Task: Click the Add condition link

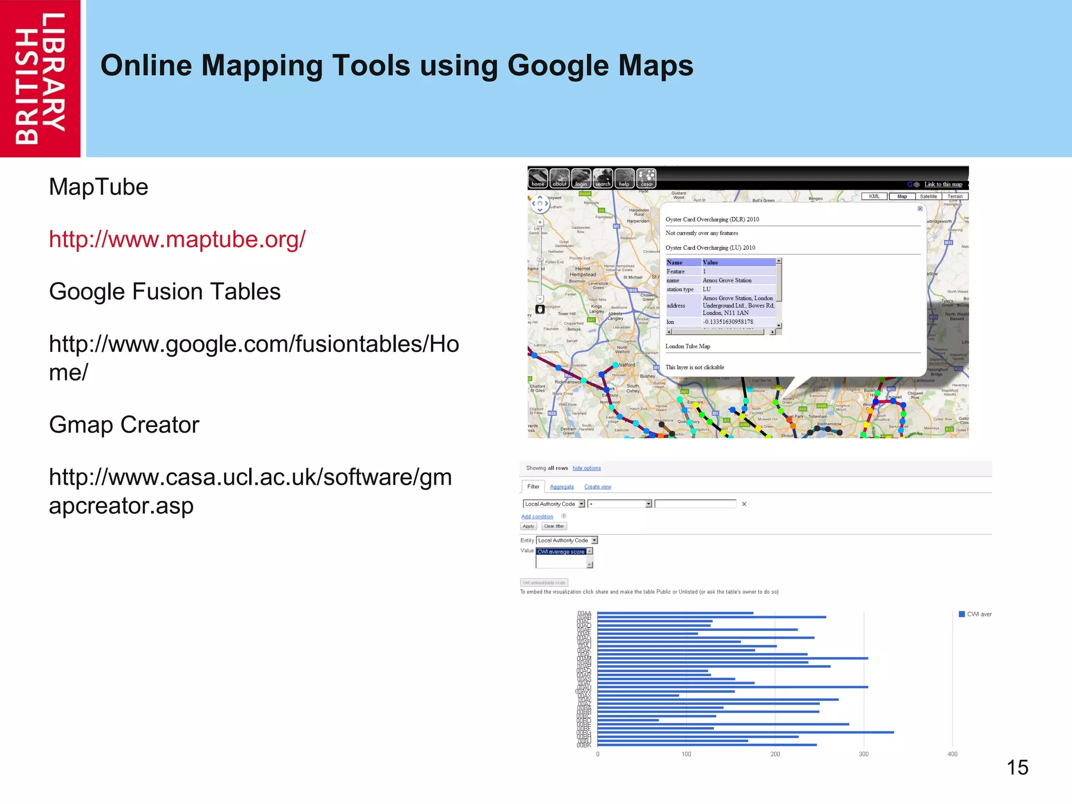Action: (537, 517)
